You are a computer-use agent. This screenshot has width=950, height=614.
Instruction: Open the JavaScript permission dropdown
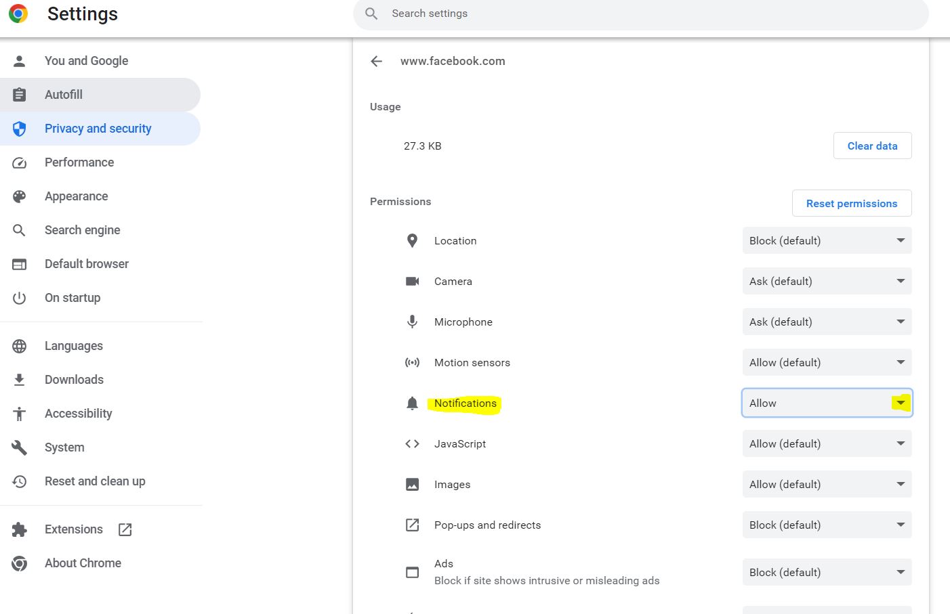pos(827,443)
